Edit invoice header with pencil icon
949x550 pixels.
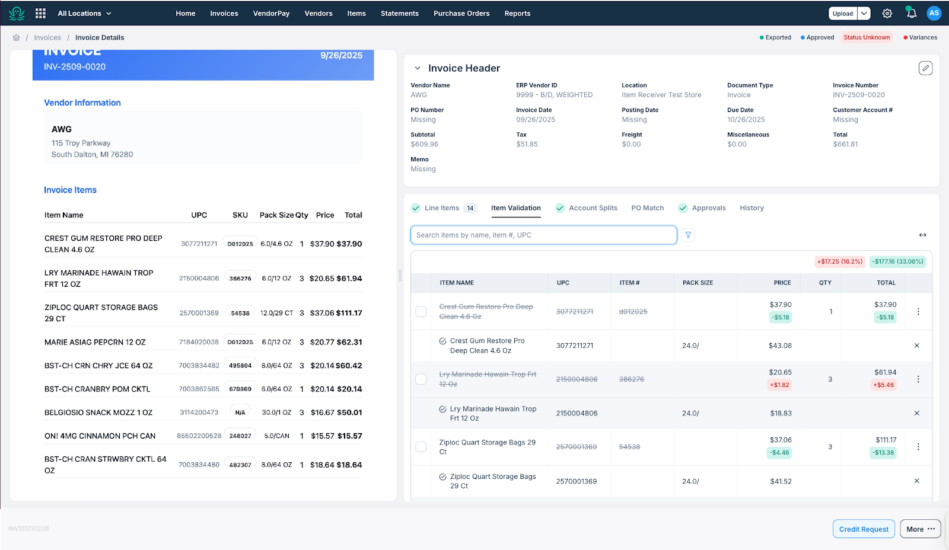925,68
